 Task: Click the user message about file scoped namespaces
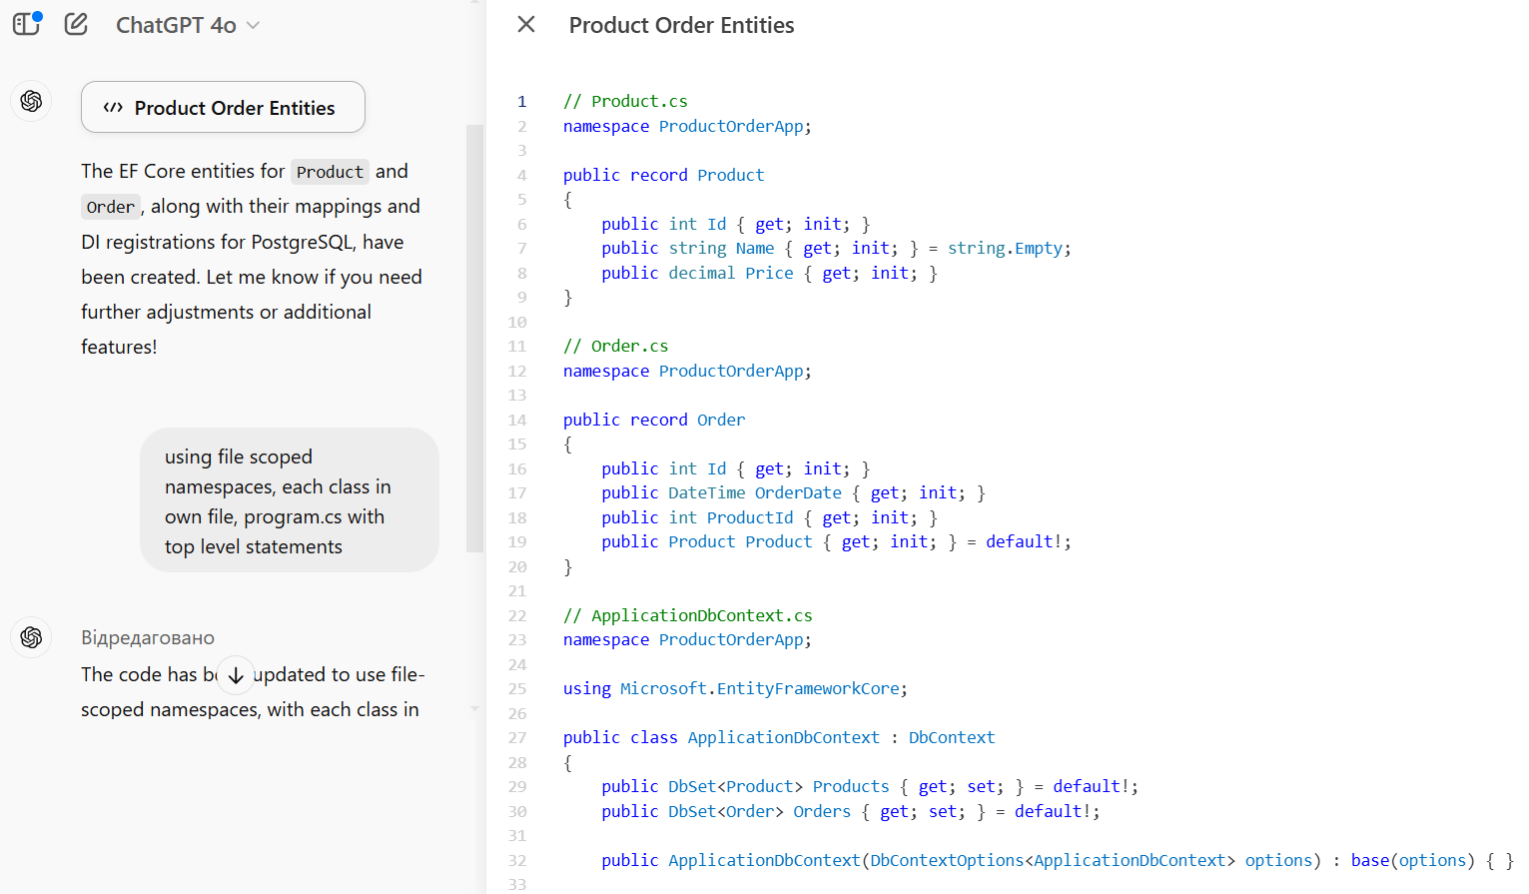click(x=290, y=500)
